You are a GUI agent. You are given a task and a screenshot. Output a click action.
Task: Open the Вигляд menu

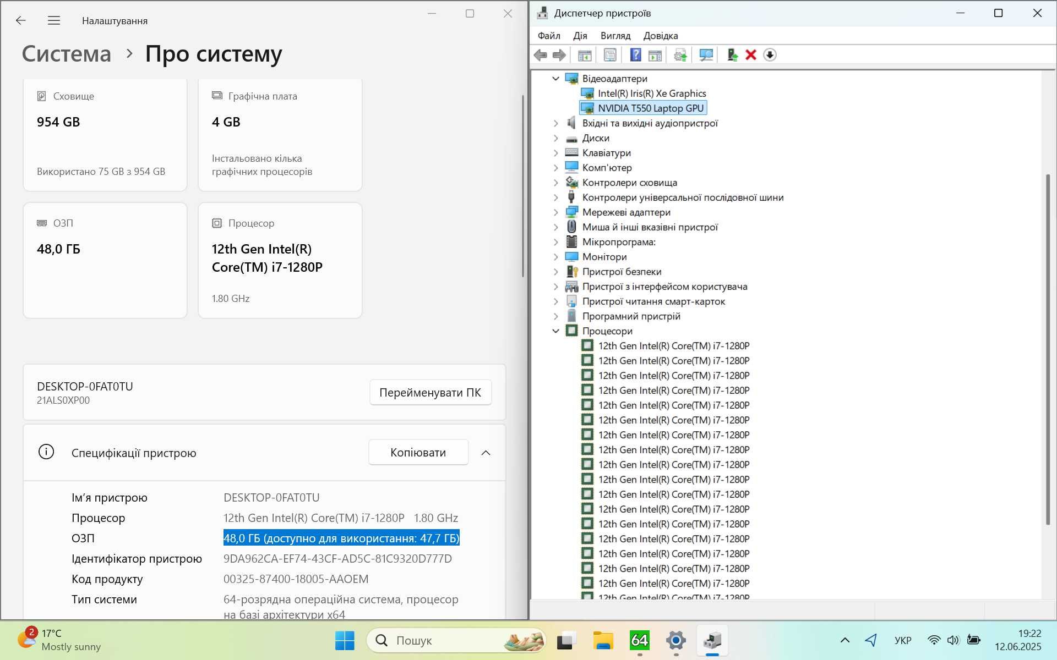point(615,36)
